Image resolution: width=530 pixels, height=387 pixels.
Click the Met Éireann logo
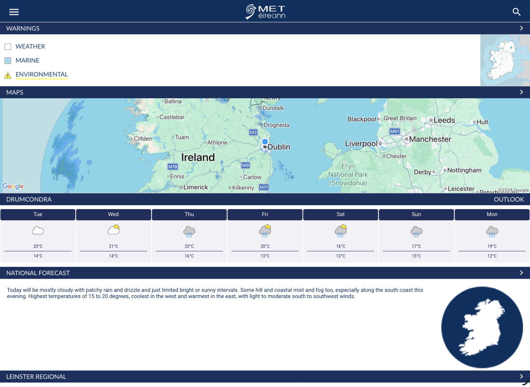[x=265, y=12]
